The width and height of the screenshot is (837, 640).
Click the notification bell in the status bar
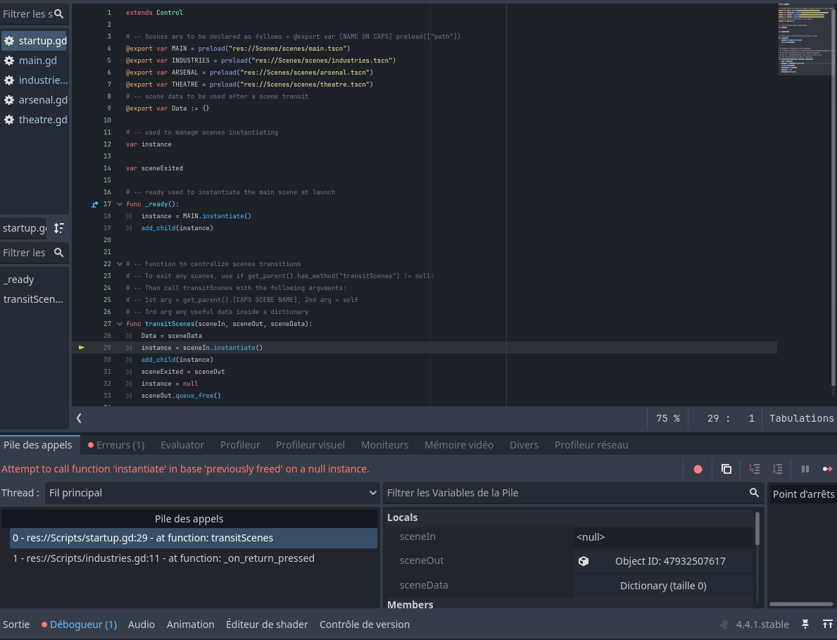tap(723, 624)
